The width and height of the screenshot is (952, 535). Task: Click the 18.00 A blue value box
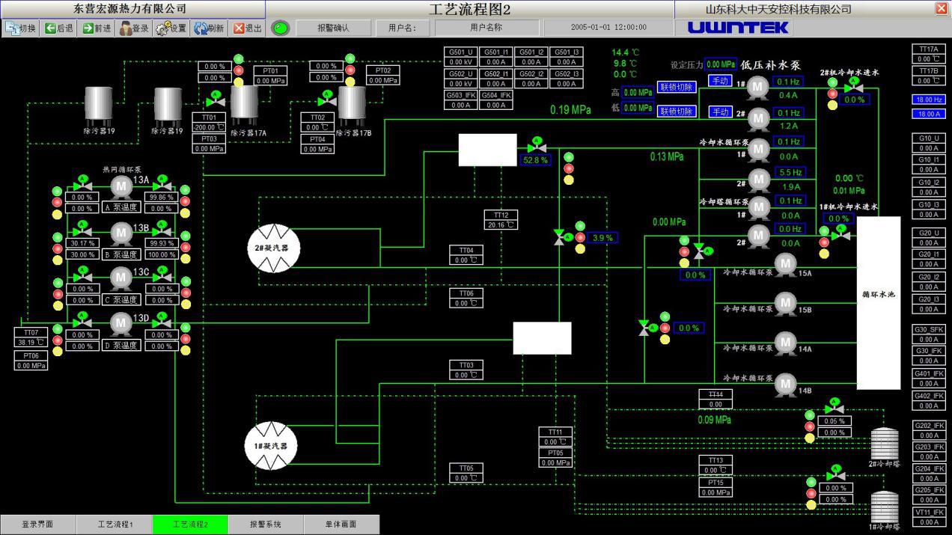coord(928,114)
